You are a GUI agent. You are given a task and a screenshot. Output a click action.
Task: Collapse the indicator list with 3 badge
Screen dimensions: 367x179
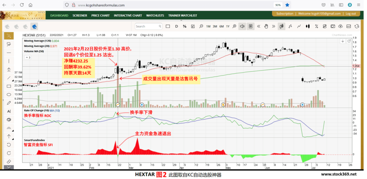(28, 57)
